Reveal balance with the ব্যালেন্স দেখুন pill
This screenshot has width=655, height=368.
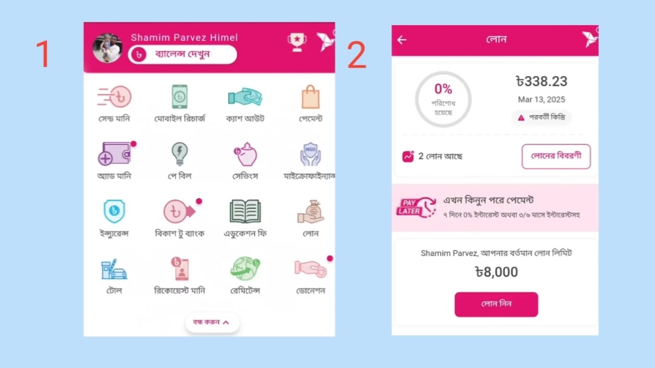point(182,55)
